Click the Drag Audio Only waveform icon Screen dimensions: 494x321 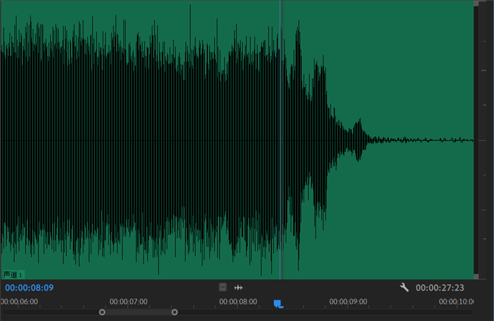coord(238,288)
